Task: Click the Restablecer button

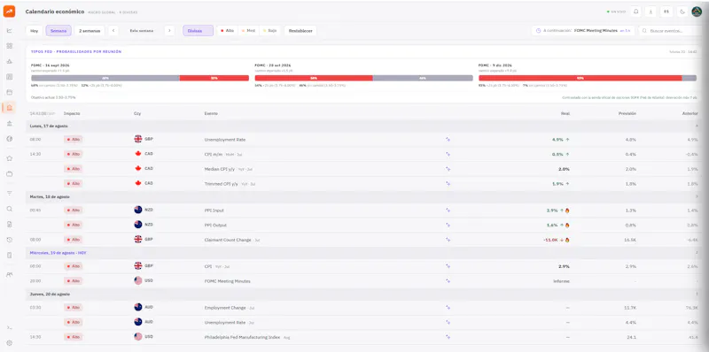Action: 300,31
